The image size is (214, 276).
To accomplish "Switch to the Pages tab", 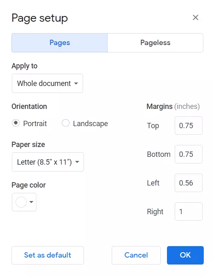I will [x=60, y=43].
